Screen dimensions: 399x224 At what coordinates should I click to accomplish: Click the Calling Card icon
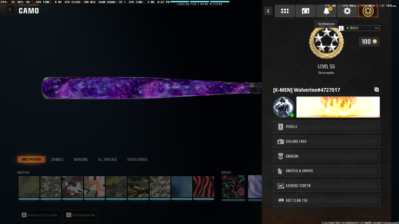tap(281, 142)
